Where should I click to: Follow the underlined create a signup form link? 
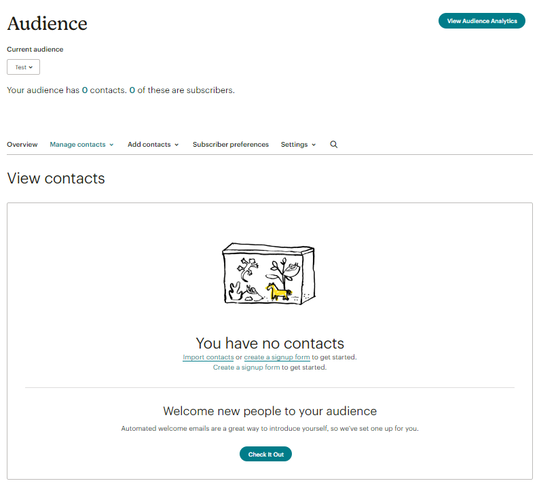(x=277, y=357)
